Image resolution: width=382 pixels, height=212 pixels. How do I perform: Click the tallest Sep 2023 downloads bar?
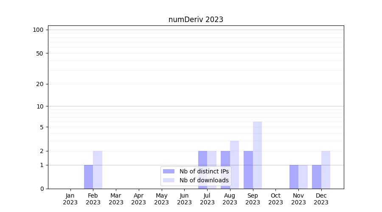(x=257, y=155)
